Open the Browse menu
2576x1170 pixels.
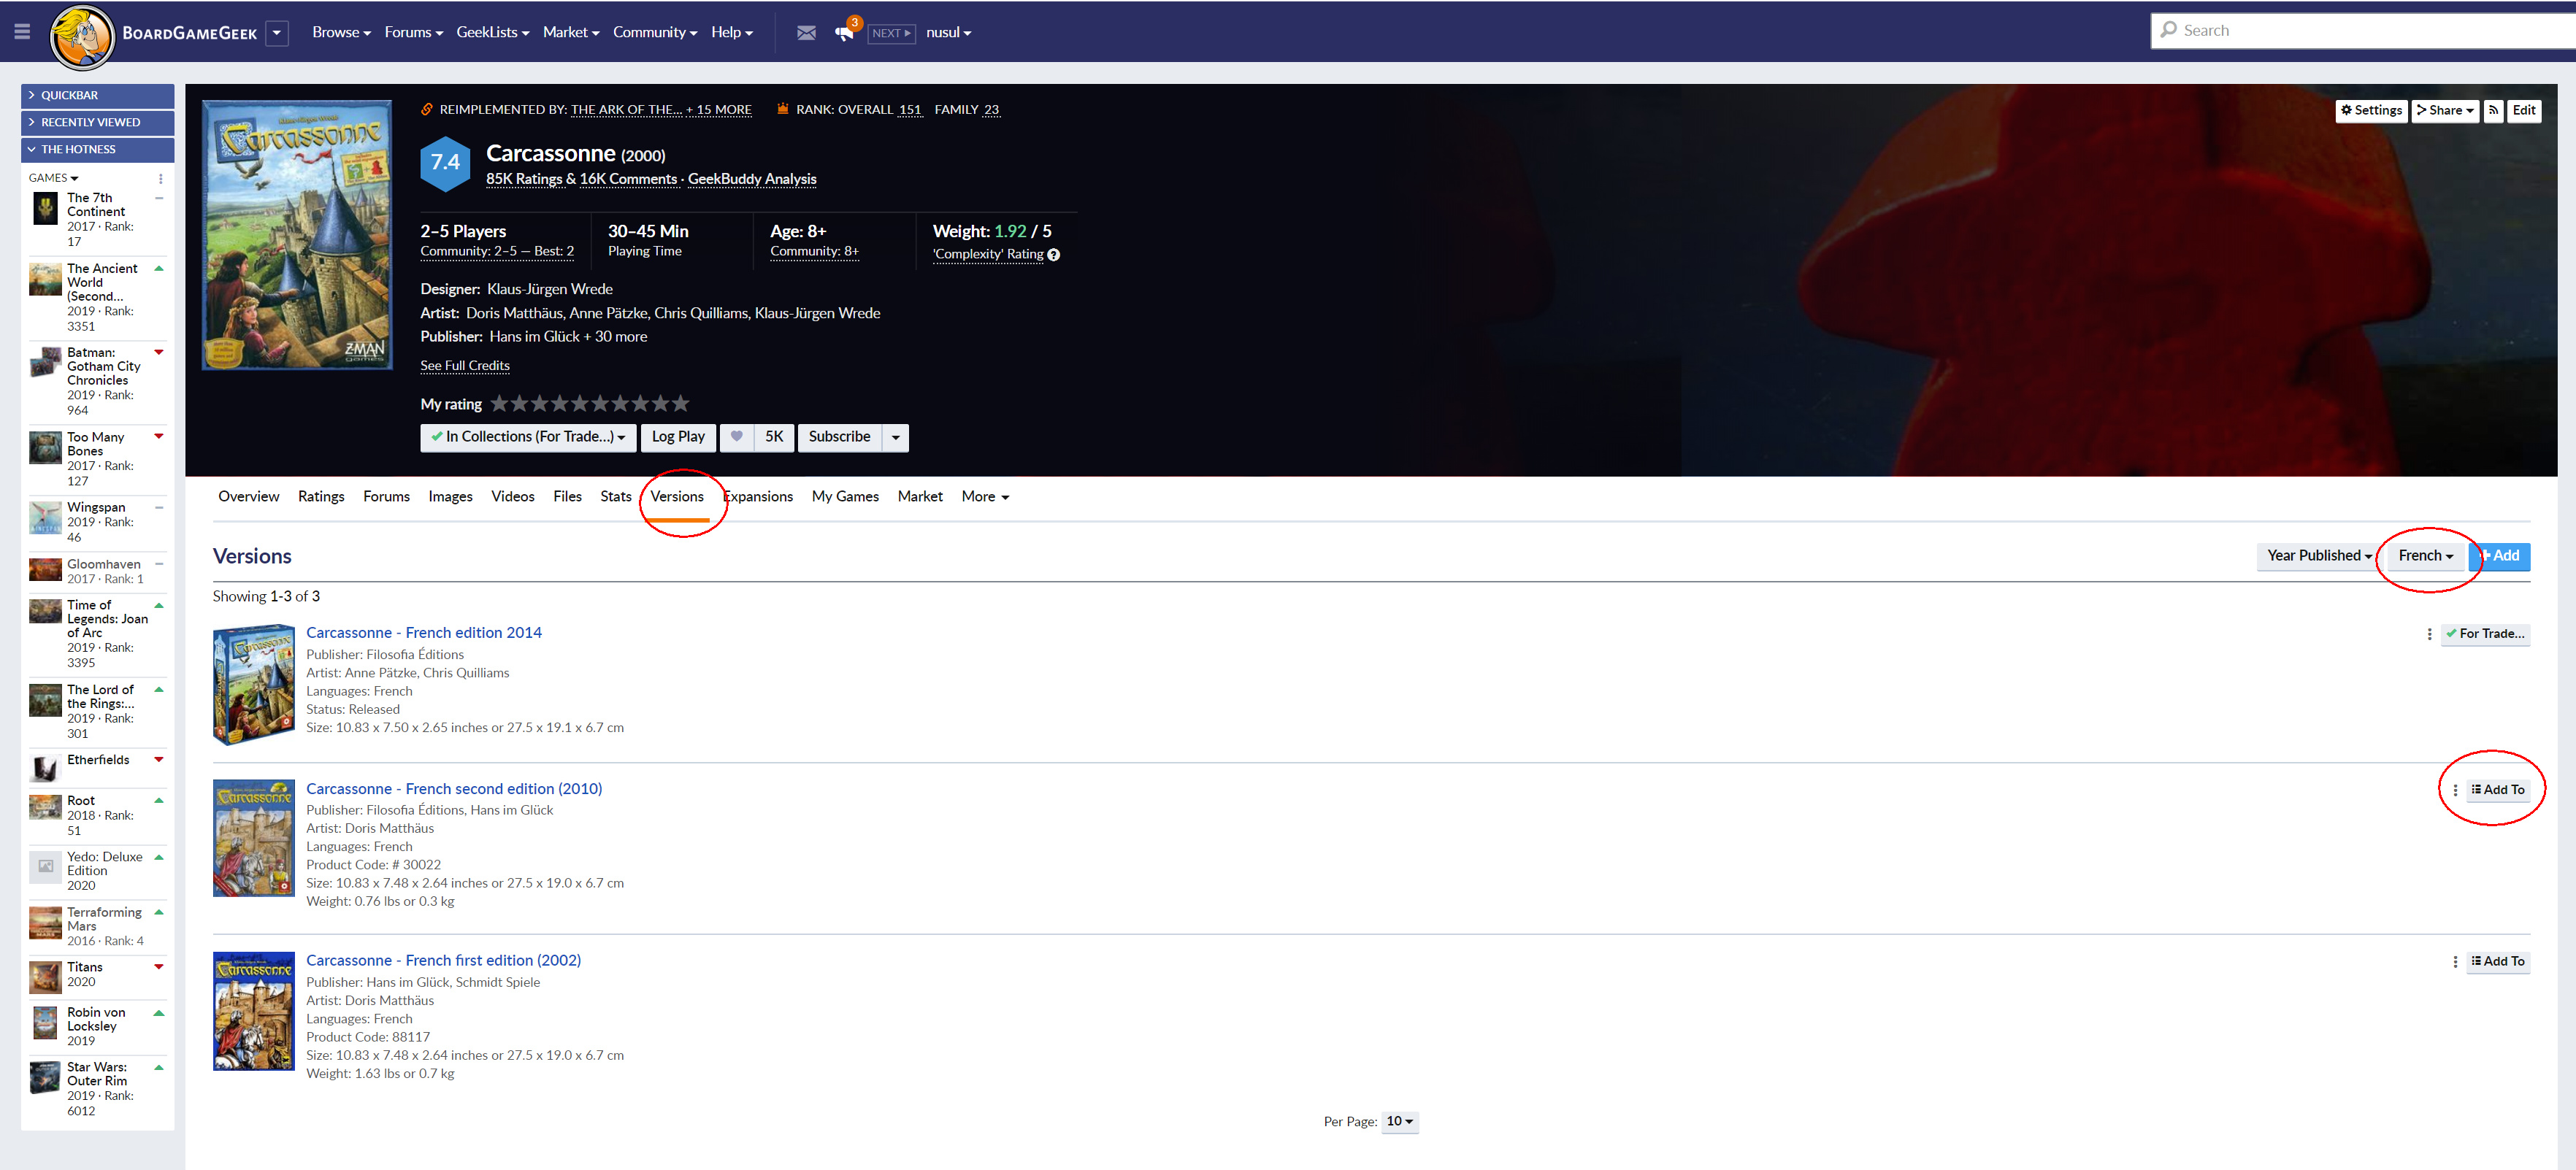[x=341, y=32]
